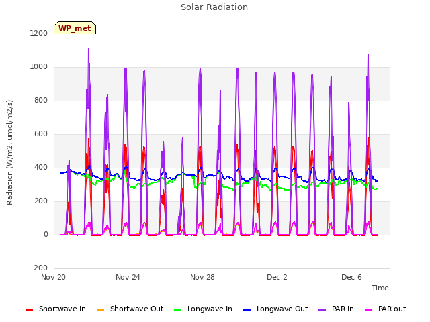Viewport: 430px width, 322px height.
Task: Click the Time axis title
Action: [x=380, y=288]
